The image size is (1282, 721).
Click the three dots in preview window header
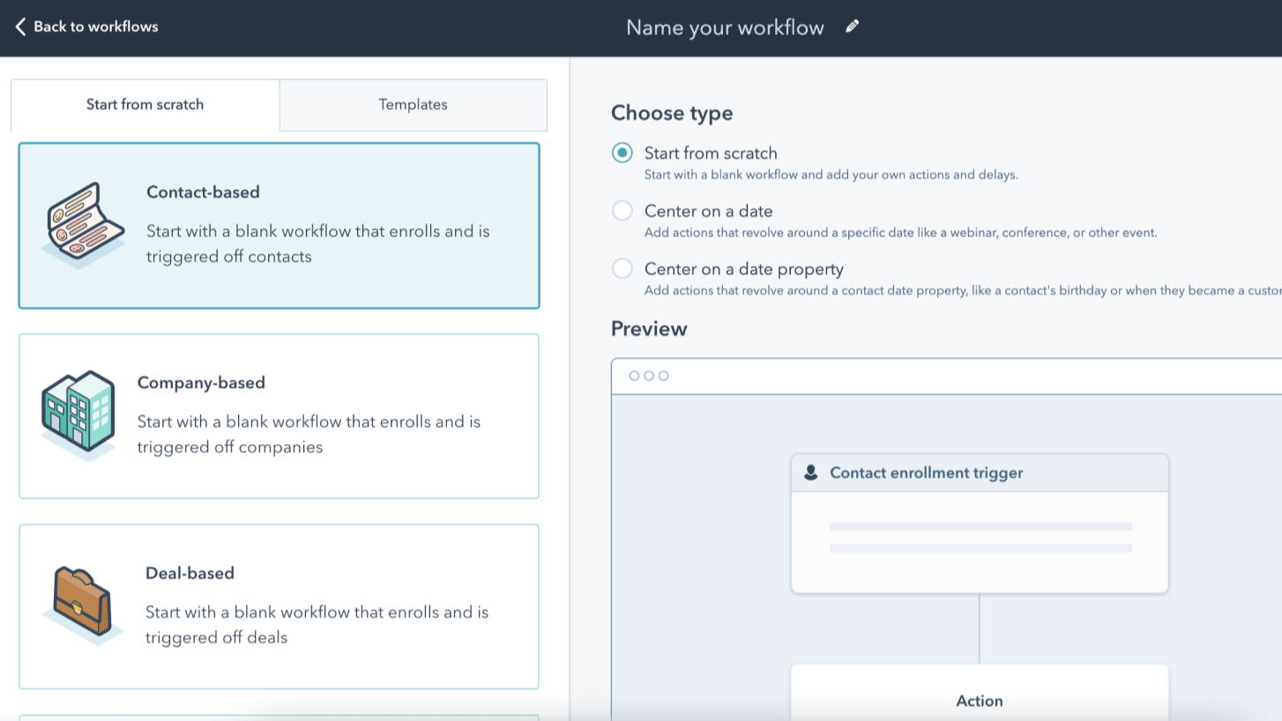649,375
